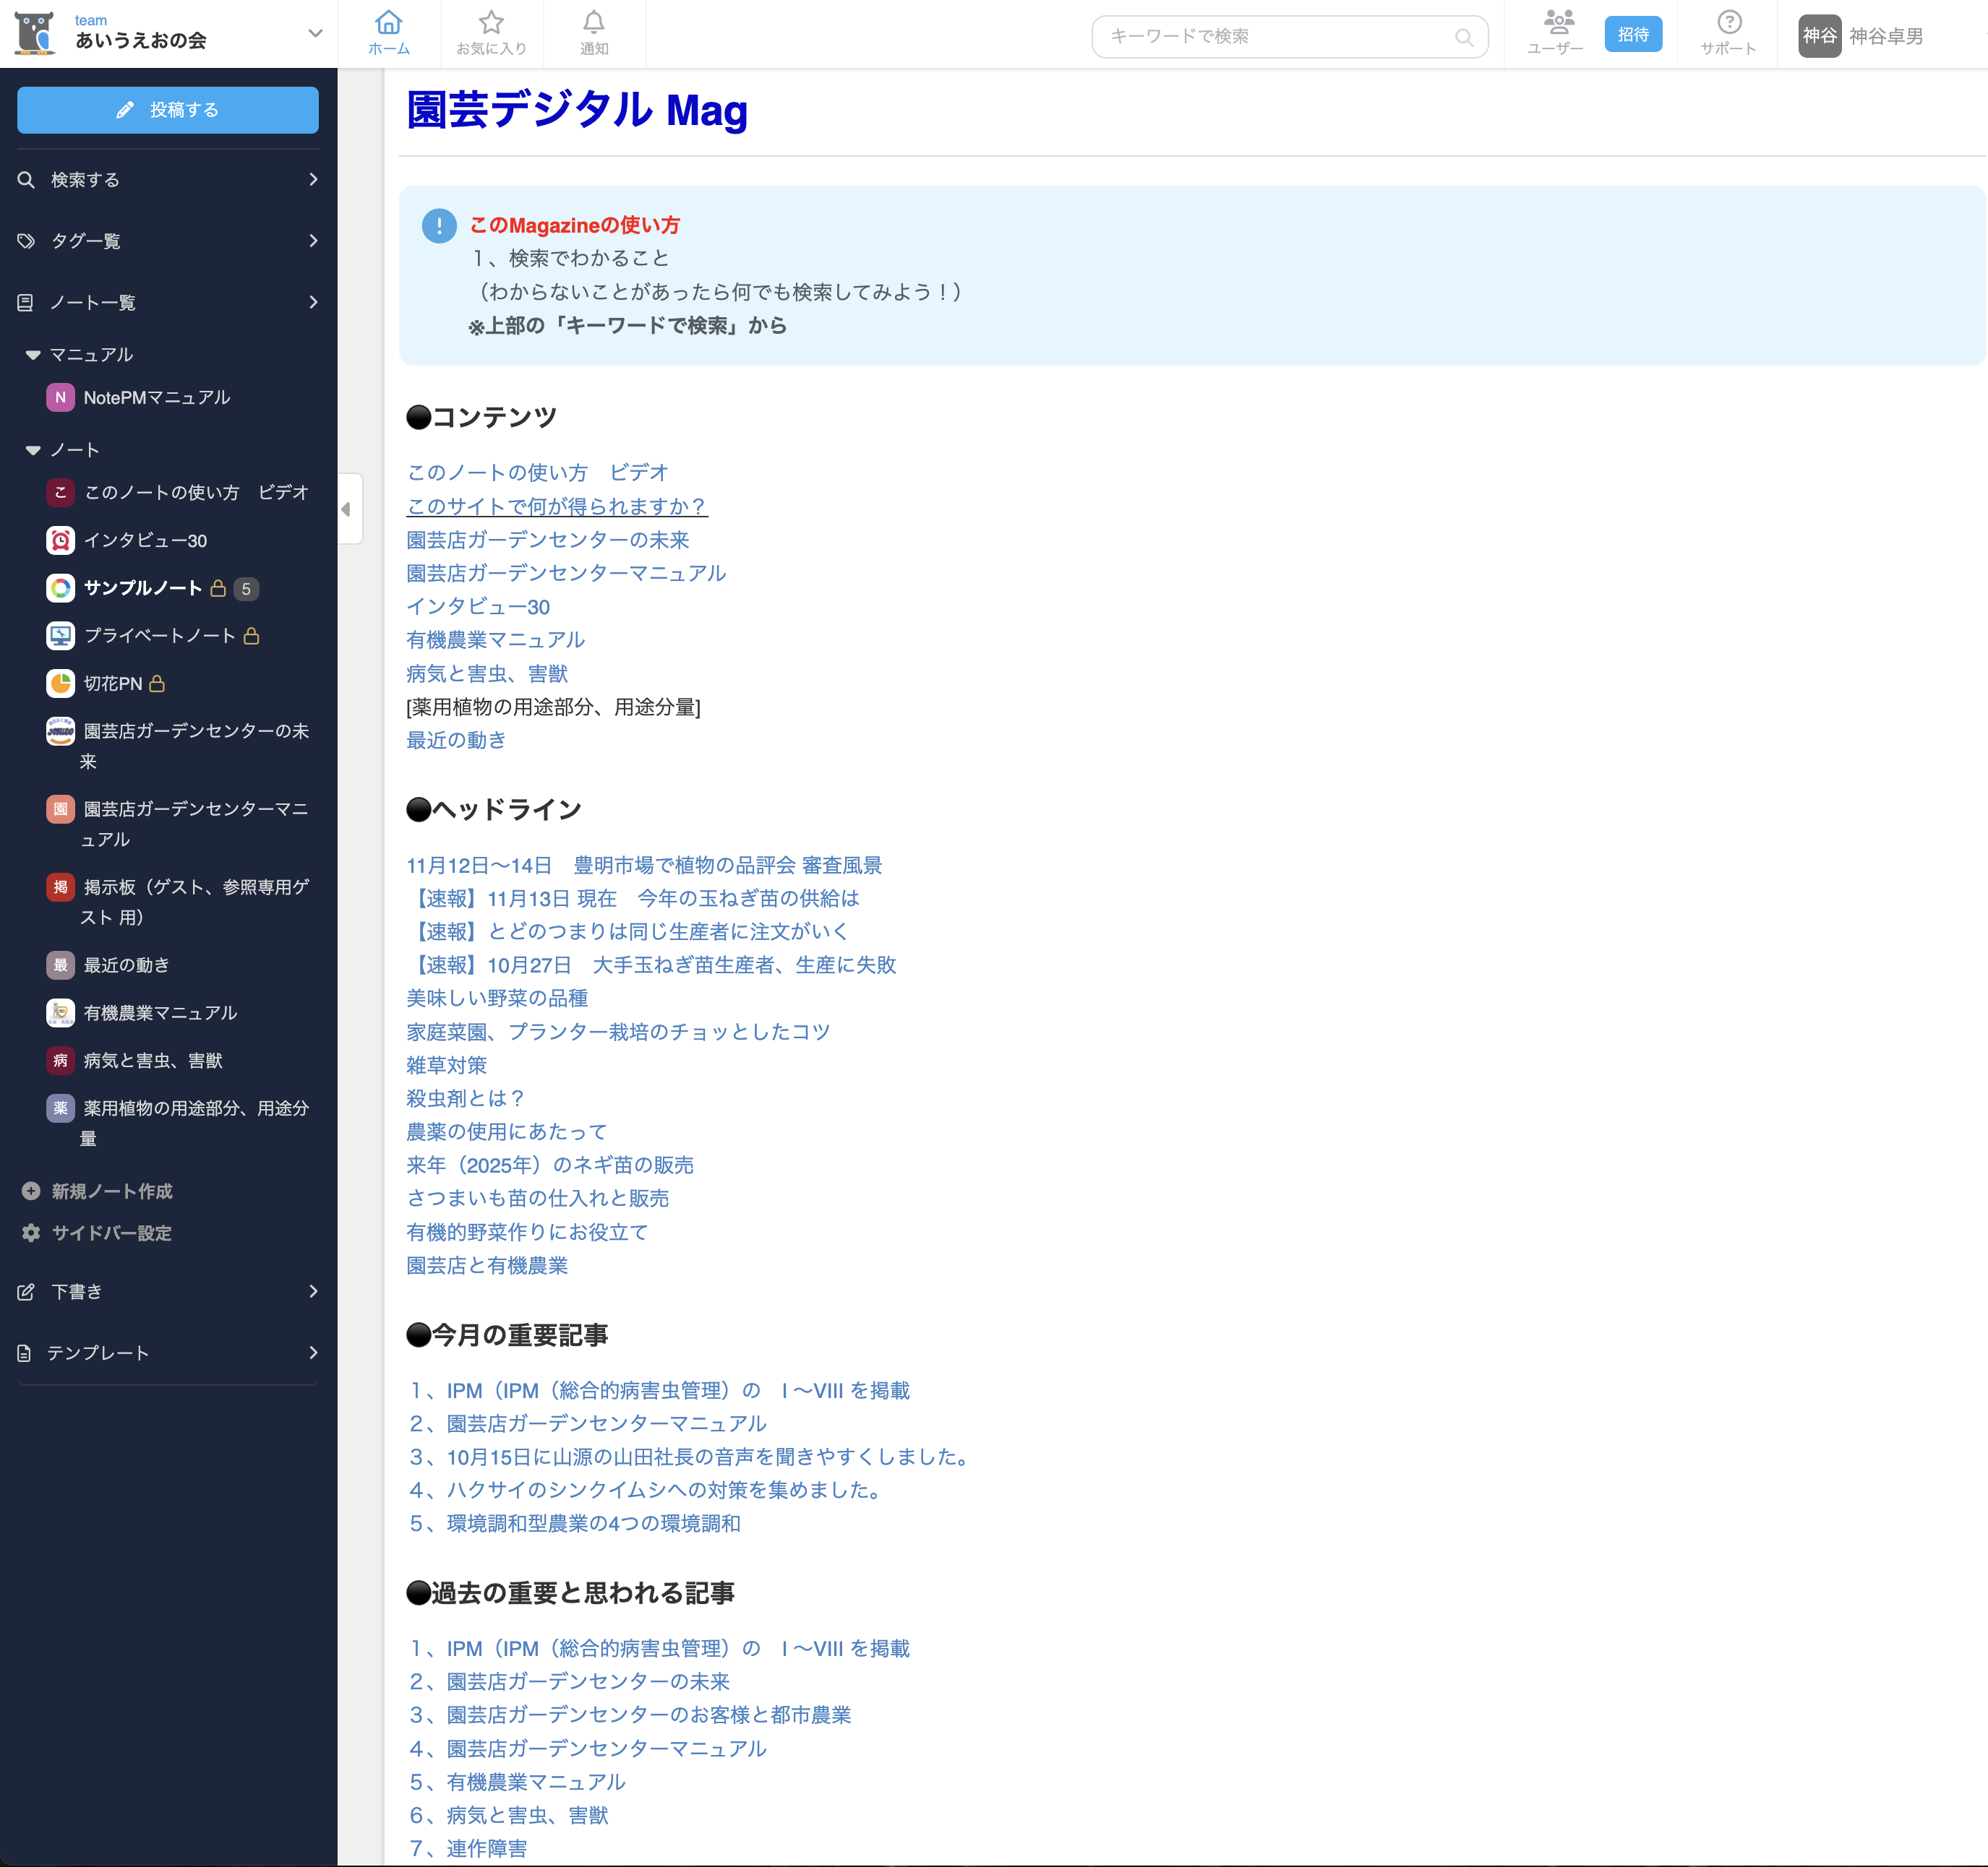
Task: Select サンプルノート in the sidebar
Action: pos(143,589)
